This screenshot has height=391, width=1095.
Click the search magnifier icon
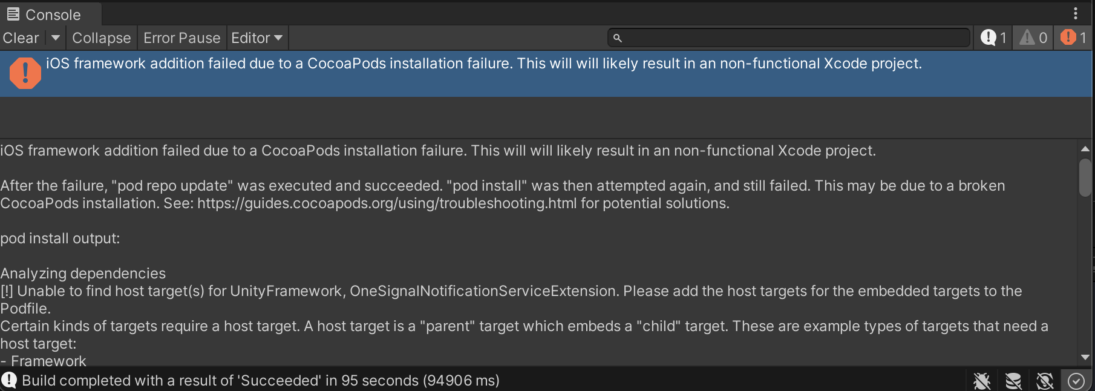click(x=617, y=38)
